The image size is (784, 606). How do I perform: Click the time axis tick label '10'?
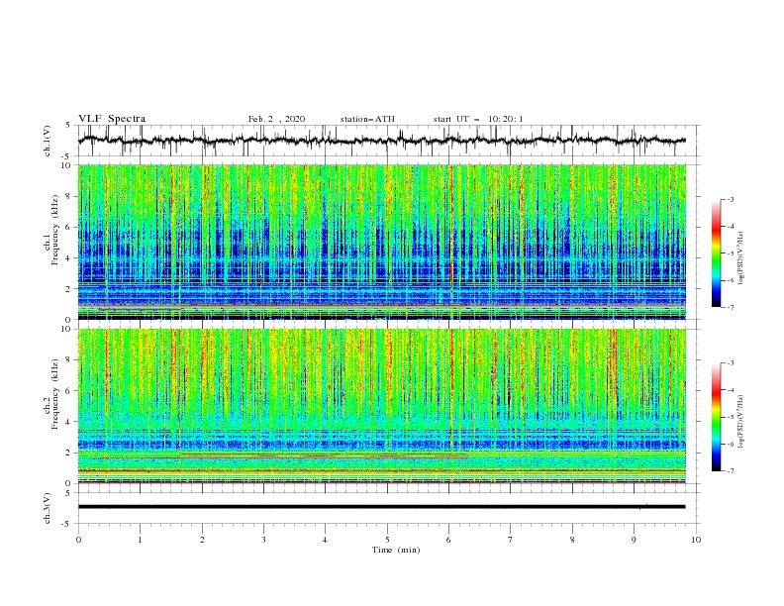point(696,540)
